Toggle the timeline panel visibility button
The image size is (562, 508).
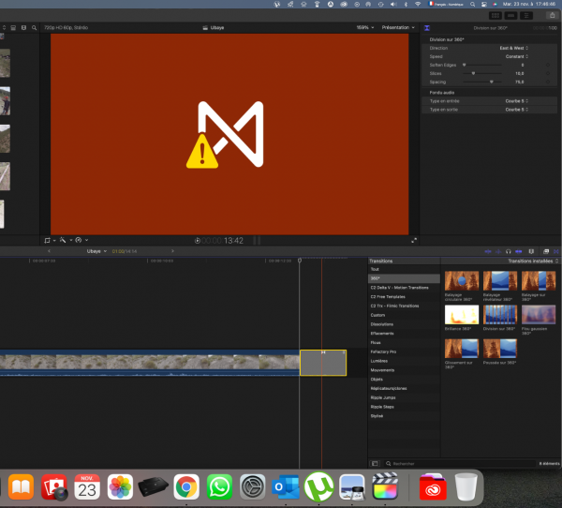510,16
